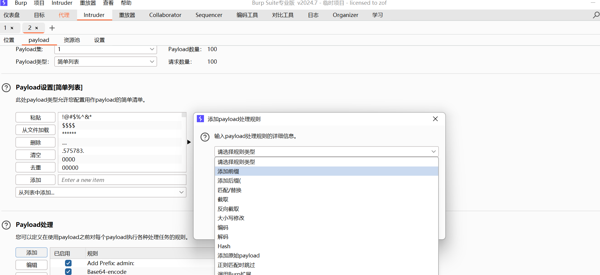Open help for Payload设置 section
The height and width of the screenshot is (275, 600).
click(x=6, y=88)
